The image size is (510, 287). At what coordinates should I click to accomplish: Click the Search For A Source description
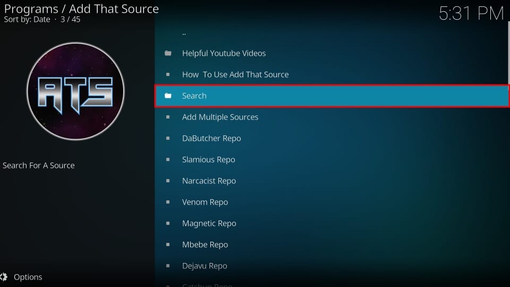click(x=39, y=165)
